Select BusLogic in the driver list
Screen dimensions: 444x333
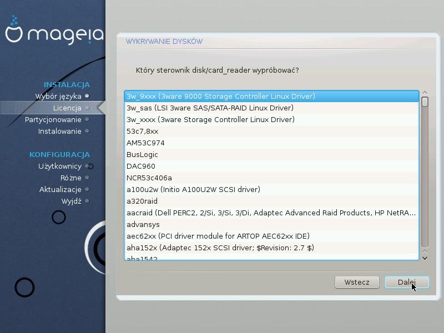(271, 154)
